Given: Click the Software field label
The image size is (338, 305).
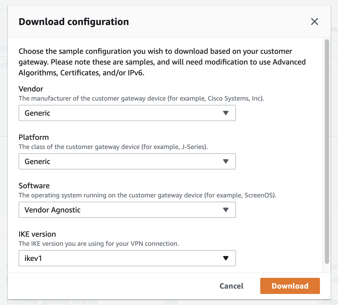Looking at the screenshot, I should (x=34, y=186).
